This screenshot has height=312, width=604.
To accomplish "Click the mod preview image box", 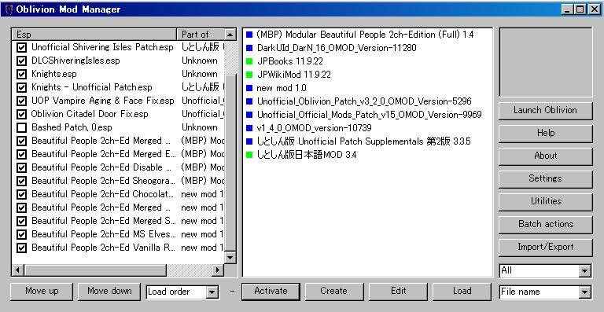I will click(546, 62).
